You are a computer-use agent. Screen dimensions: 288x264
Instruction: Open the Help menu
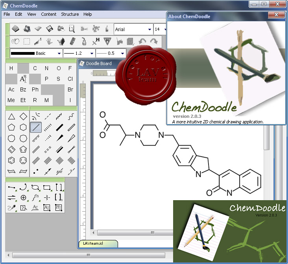87,14
